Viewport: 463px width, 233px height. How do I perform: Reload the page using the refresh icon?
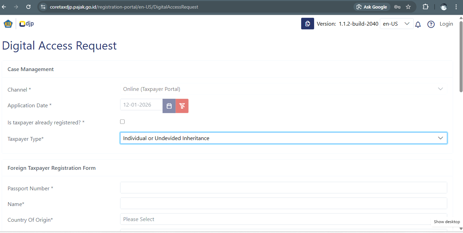[x=28, y=7]
